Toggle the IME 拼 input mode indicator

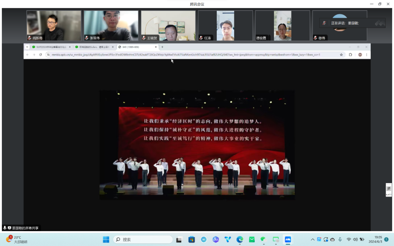389,188
